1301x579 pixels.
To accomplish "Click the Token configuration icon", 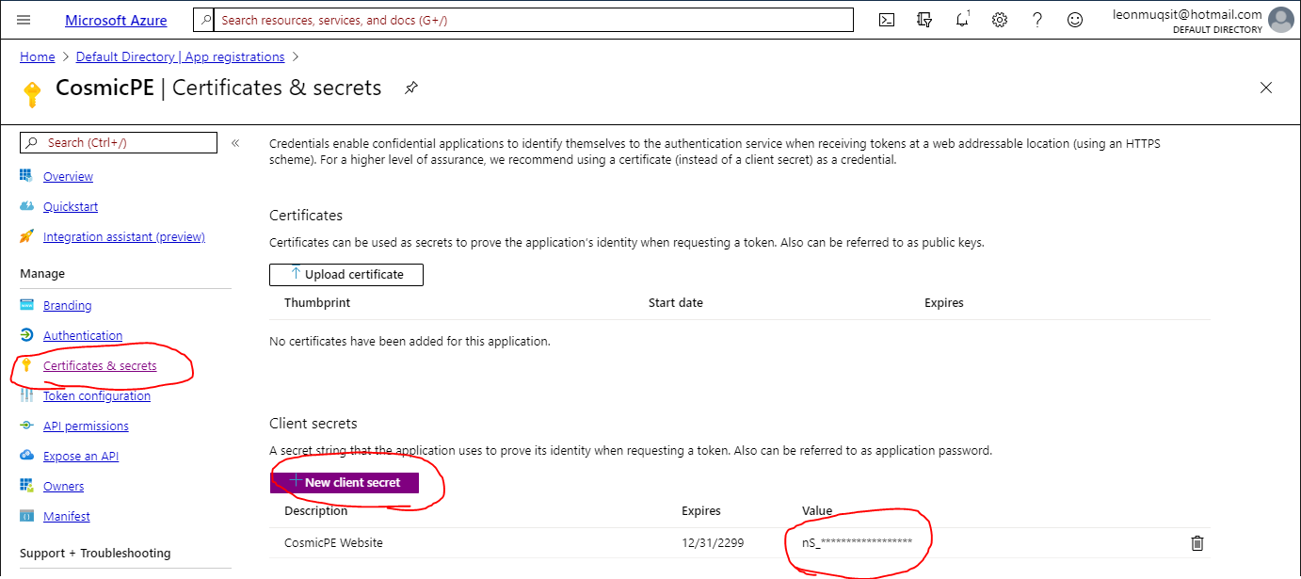I will pos(26,395).
